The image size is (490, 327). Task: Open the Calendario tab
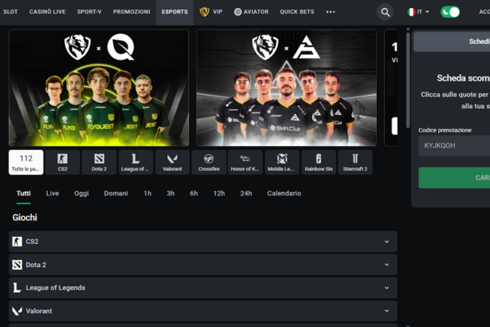(x=284, y=193)
